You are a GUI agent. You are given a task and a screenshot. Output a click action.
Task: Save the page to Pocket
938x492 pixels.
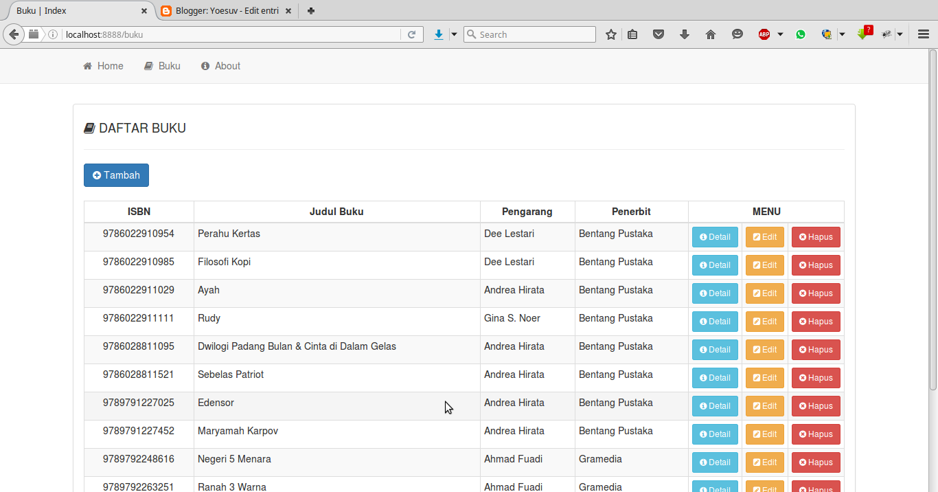click(x=659, y=34)
